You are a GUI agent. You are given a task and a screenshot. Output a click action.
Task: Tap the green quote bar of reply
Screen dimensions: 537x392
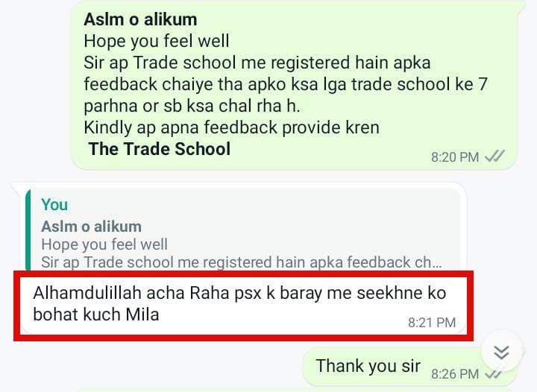tap(28, 230)
